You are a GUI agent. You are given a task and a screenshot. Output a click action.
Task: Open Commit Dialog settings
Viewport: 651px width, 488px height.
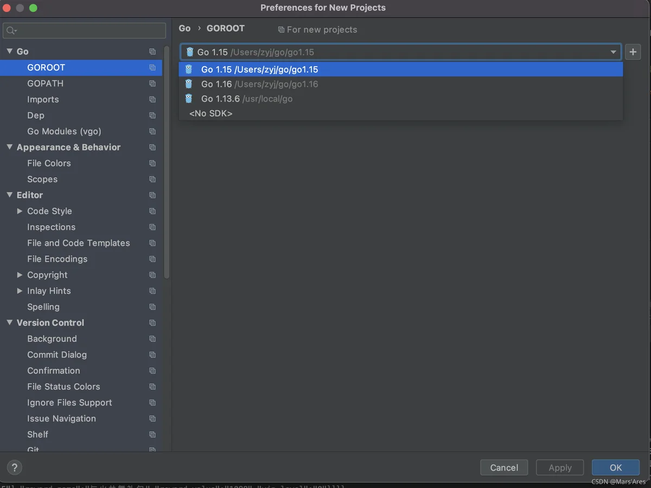coord(57,354)
